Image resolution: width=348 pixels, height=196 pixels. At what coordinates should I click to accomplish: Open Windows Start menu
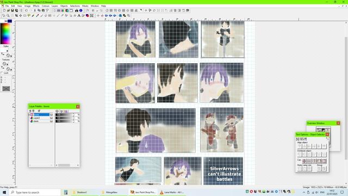pyautogui.click(x=4, y=192)
